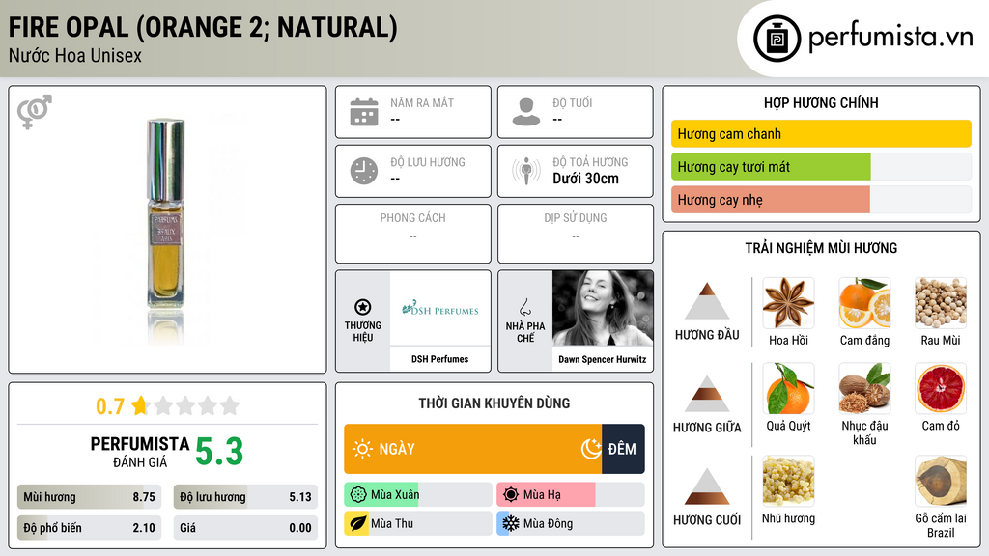Click the Fire Opal (Orange 2; Natural) title
The image size is (989, 556).
click(x=203, y=27)
